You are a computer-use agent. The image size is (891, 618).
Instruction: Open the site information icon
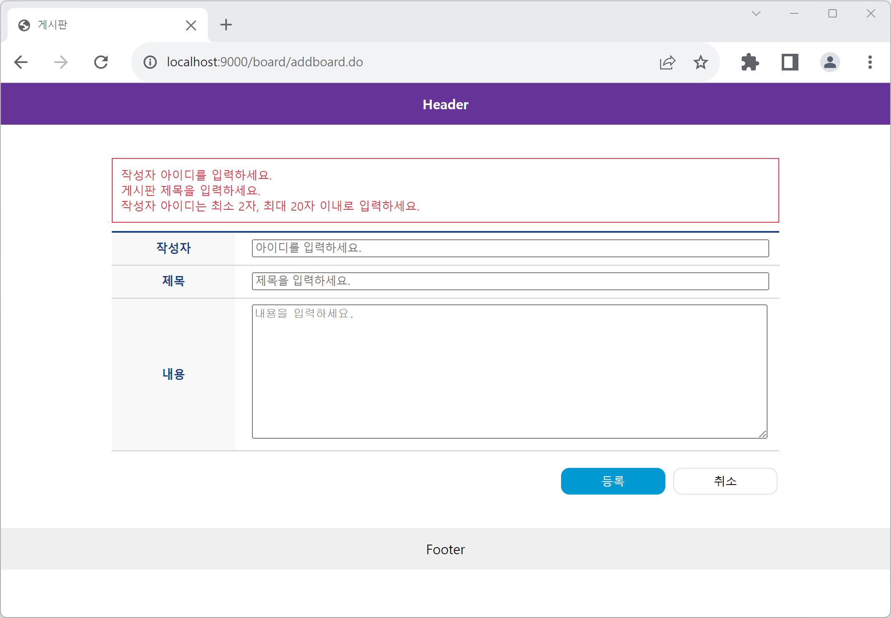(x=150, y=63)
